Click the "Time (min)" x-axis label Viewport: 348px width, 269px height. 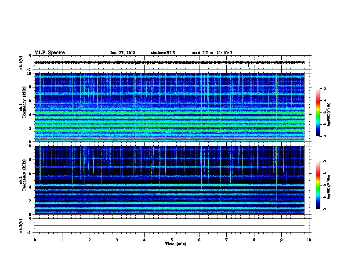point(176,244)
